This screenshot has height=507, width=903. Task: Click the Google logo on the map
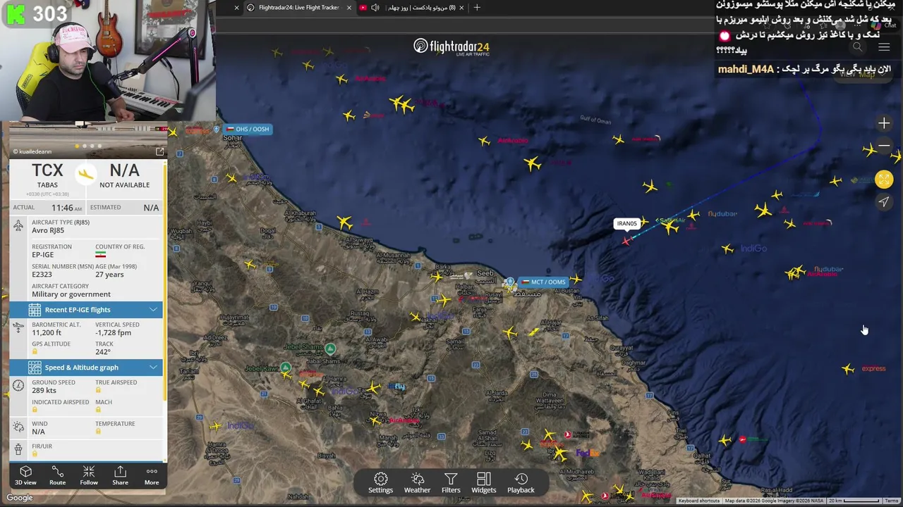[x=20, y=498]
